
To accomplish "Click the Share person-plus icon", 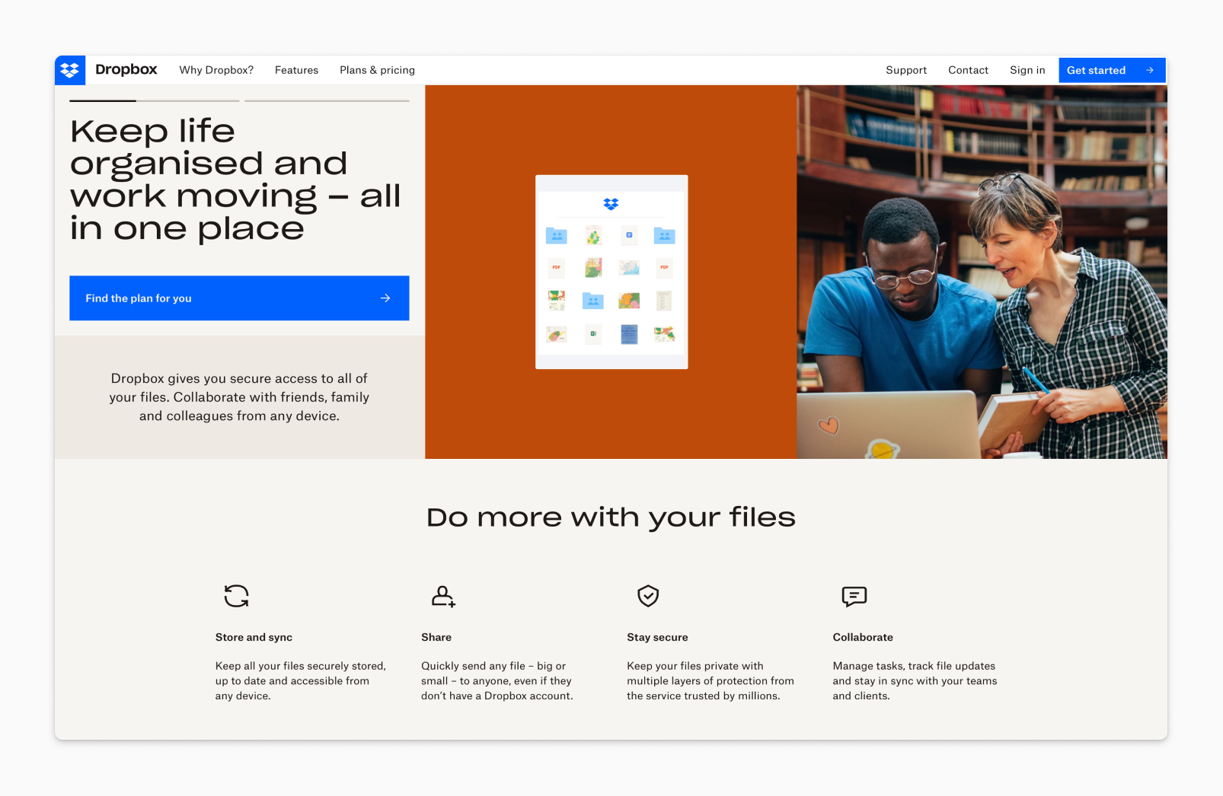I will (x=442, y=596).
